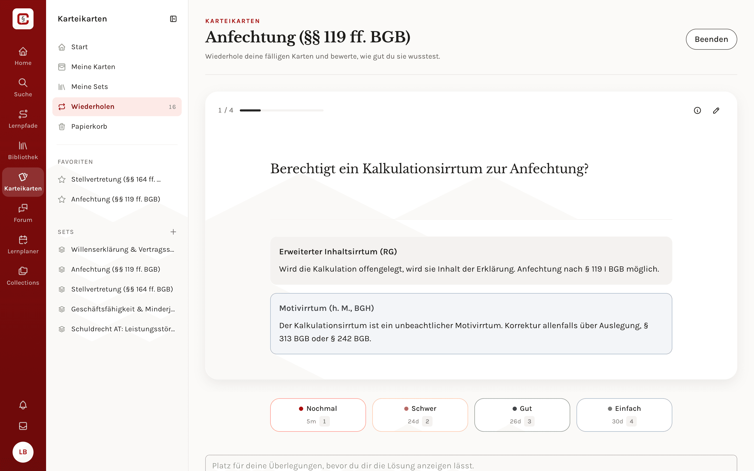The image size is (754, 471).
Task: Toggle star for favorite Anfechtung (§§ 119 ff. BGB)
Action: point(62,199)
